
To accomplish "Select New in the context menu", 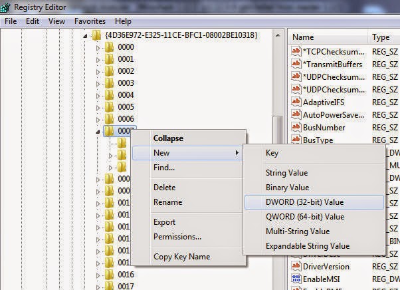I will pos(187,153).
